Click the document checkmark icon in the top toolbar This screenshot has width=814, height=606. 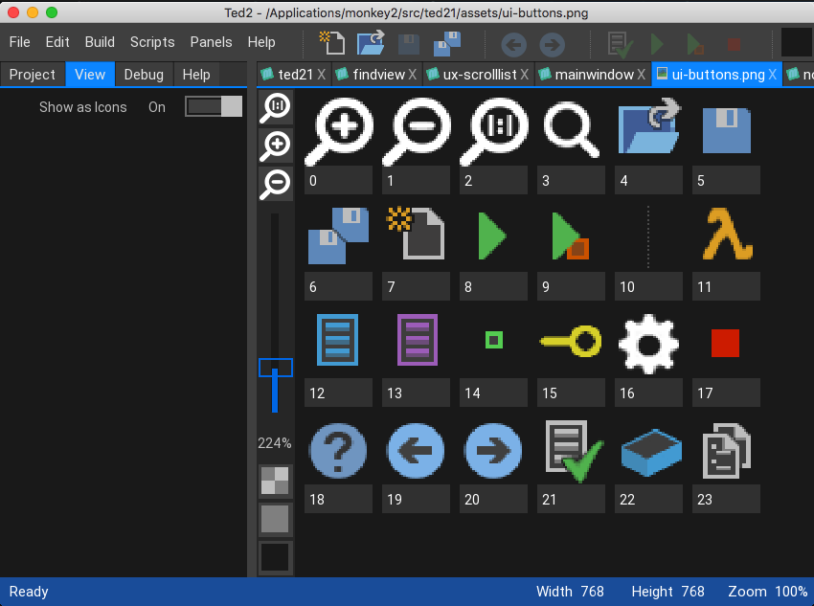click(x=621, y=44)
